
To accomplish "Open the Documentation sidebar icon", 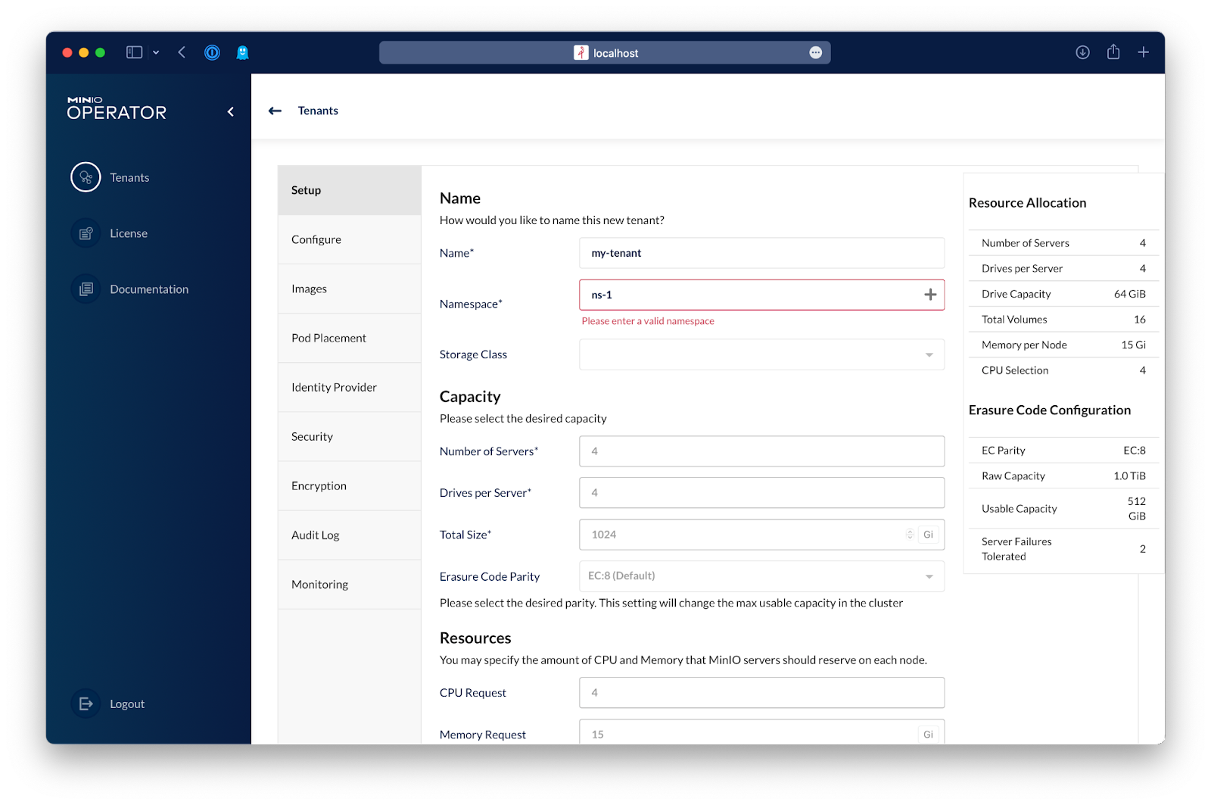I will [x=86, y=289].
